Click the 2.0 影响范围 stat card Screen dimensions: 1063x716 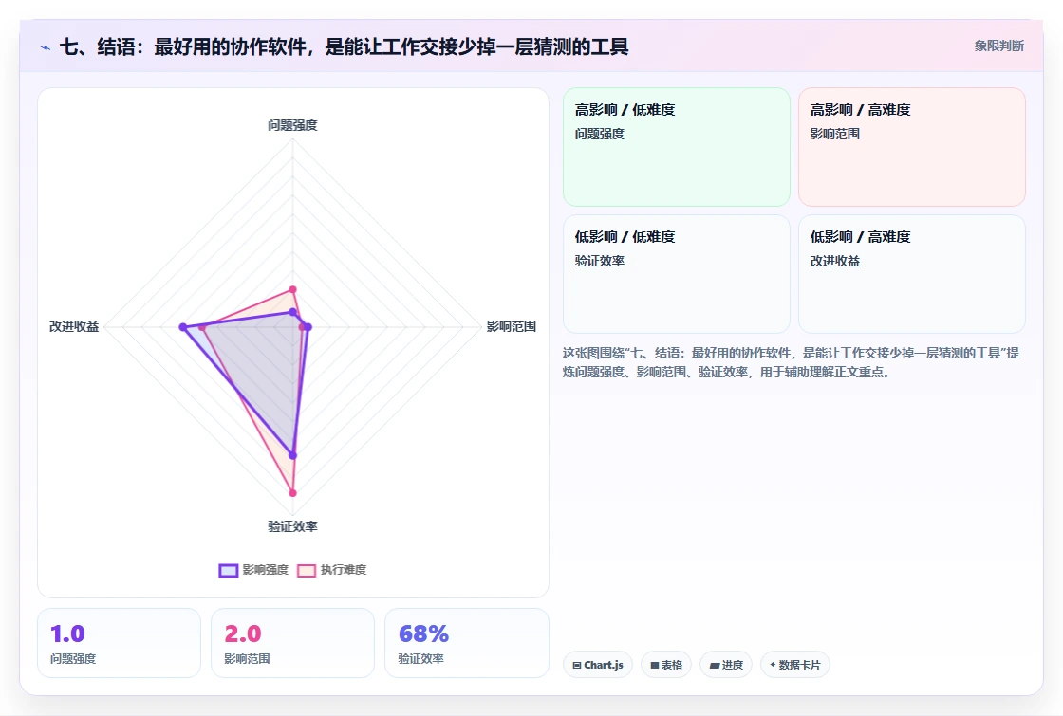click(293, 643)
